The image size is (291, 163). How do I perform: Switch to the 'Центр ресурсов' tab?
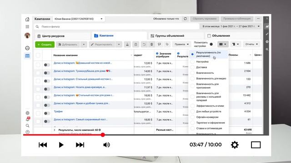pos(62,36)
